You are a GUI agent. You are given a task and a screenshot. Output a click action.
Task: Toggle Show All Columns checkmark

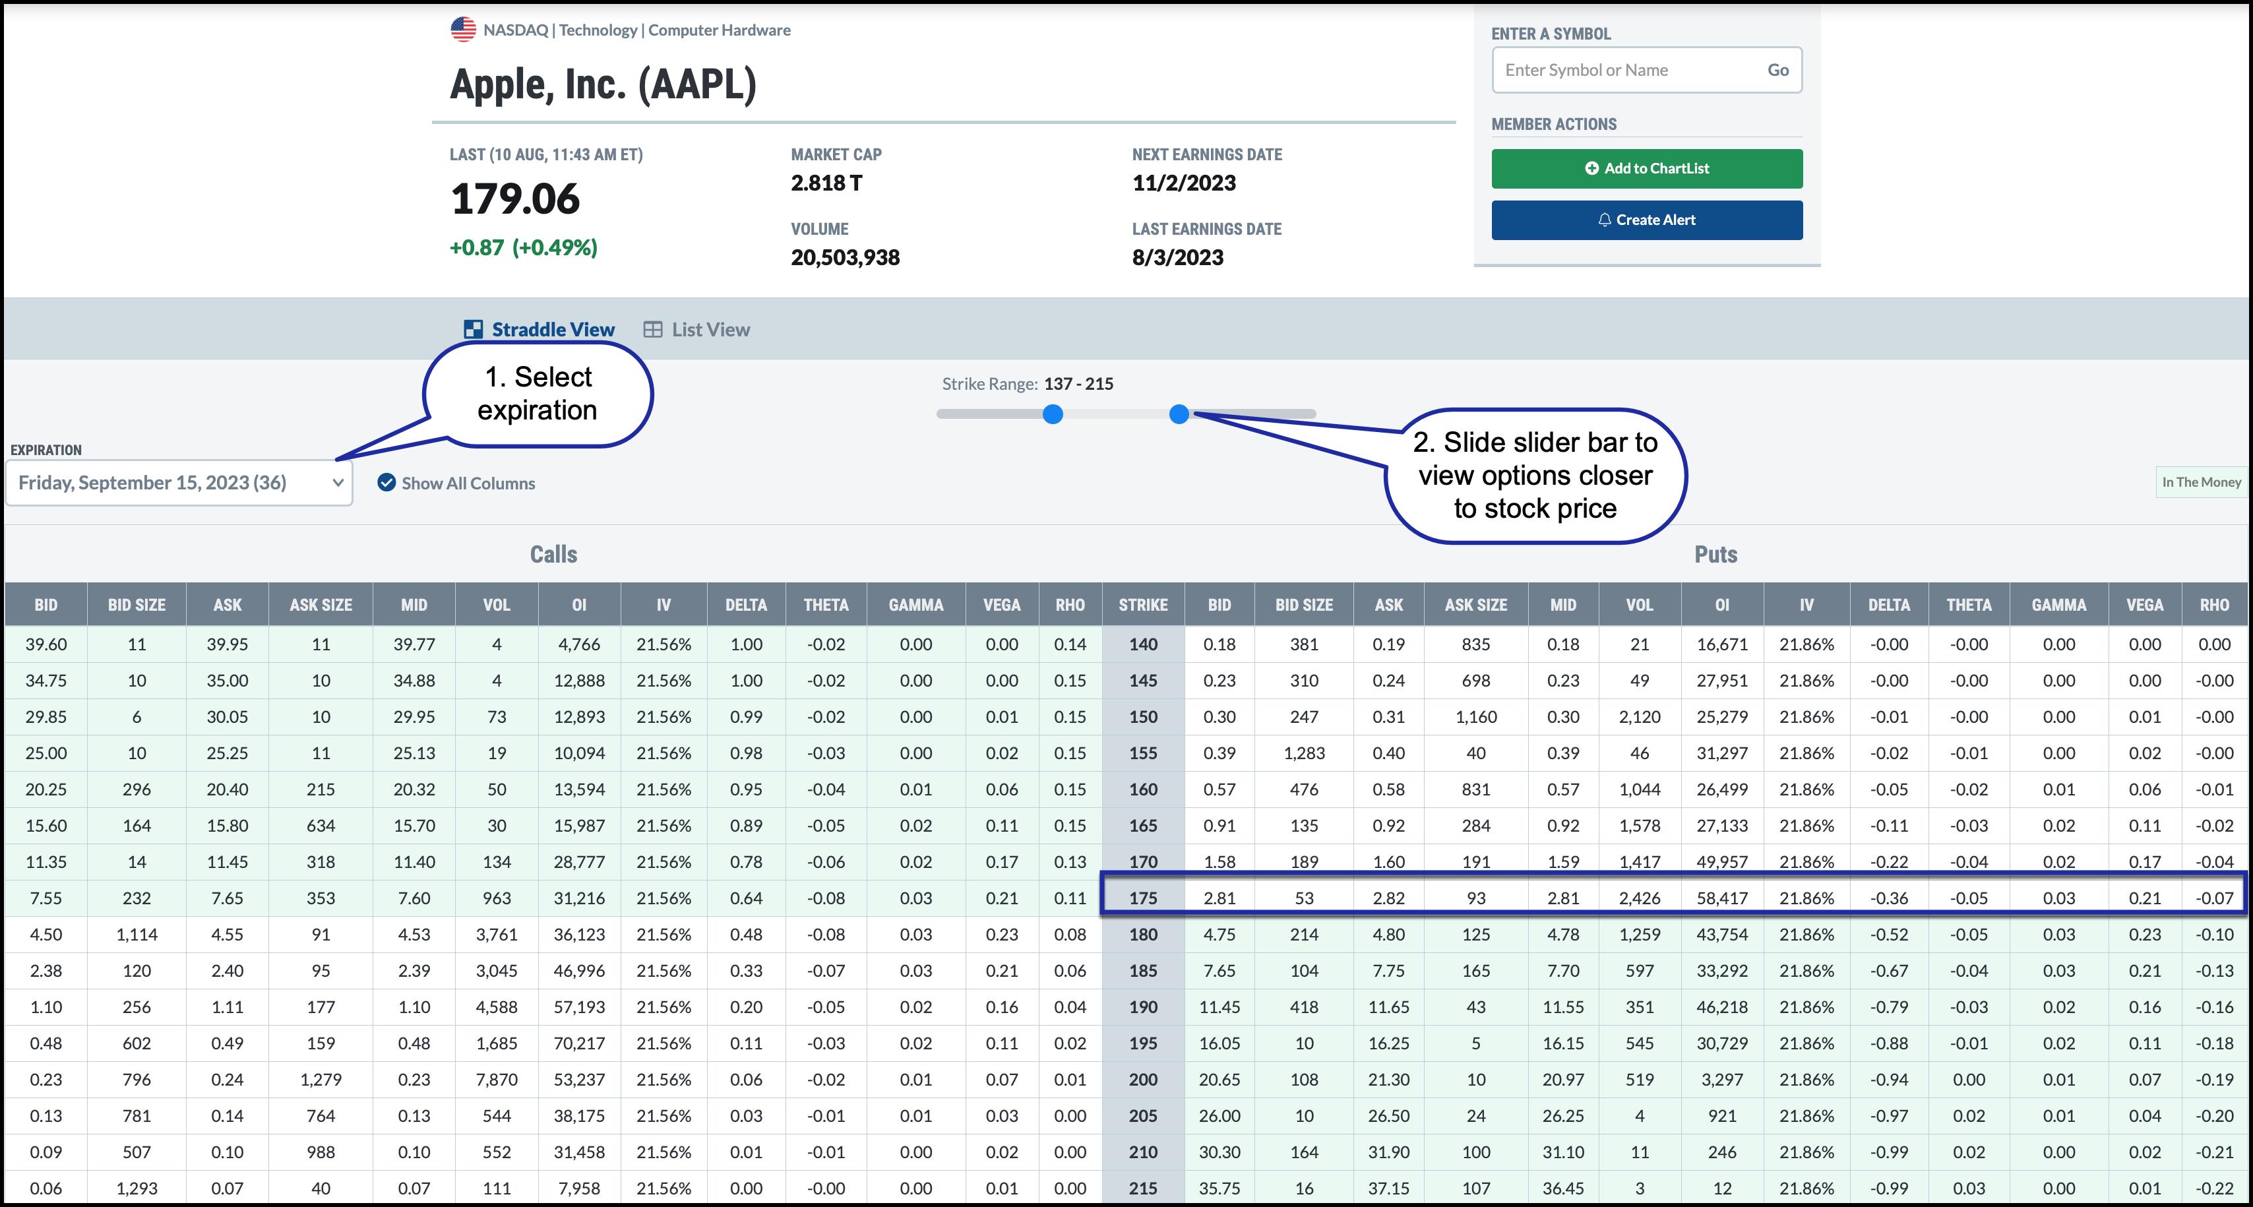[386, 483]
